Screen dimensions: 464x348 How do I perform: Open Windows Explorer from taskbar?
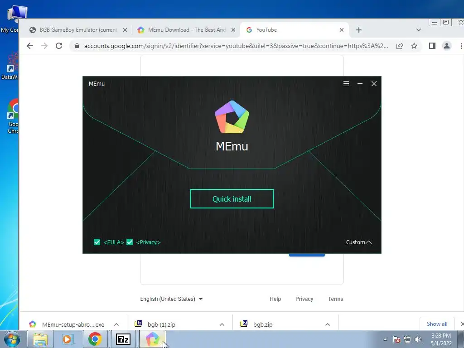point(40,339)
